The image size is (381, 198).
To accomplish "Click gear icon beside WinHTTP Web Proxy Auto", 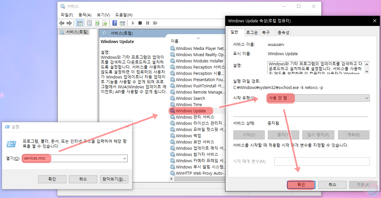I will (x=173, y=173).
